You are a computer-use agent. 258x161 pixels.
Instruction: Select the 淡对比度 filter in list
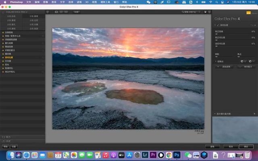(x=10, y=58)
